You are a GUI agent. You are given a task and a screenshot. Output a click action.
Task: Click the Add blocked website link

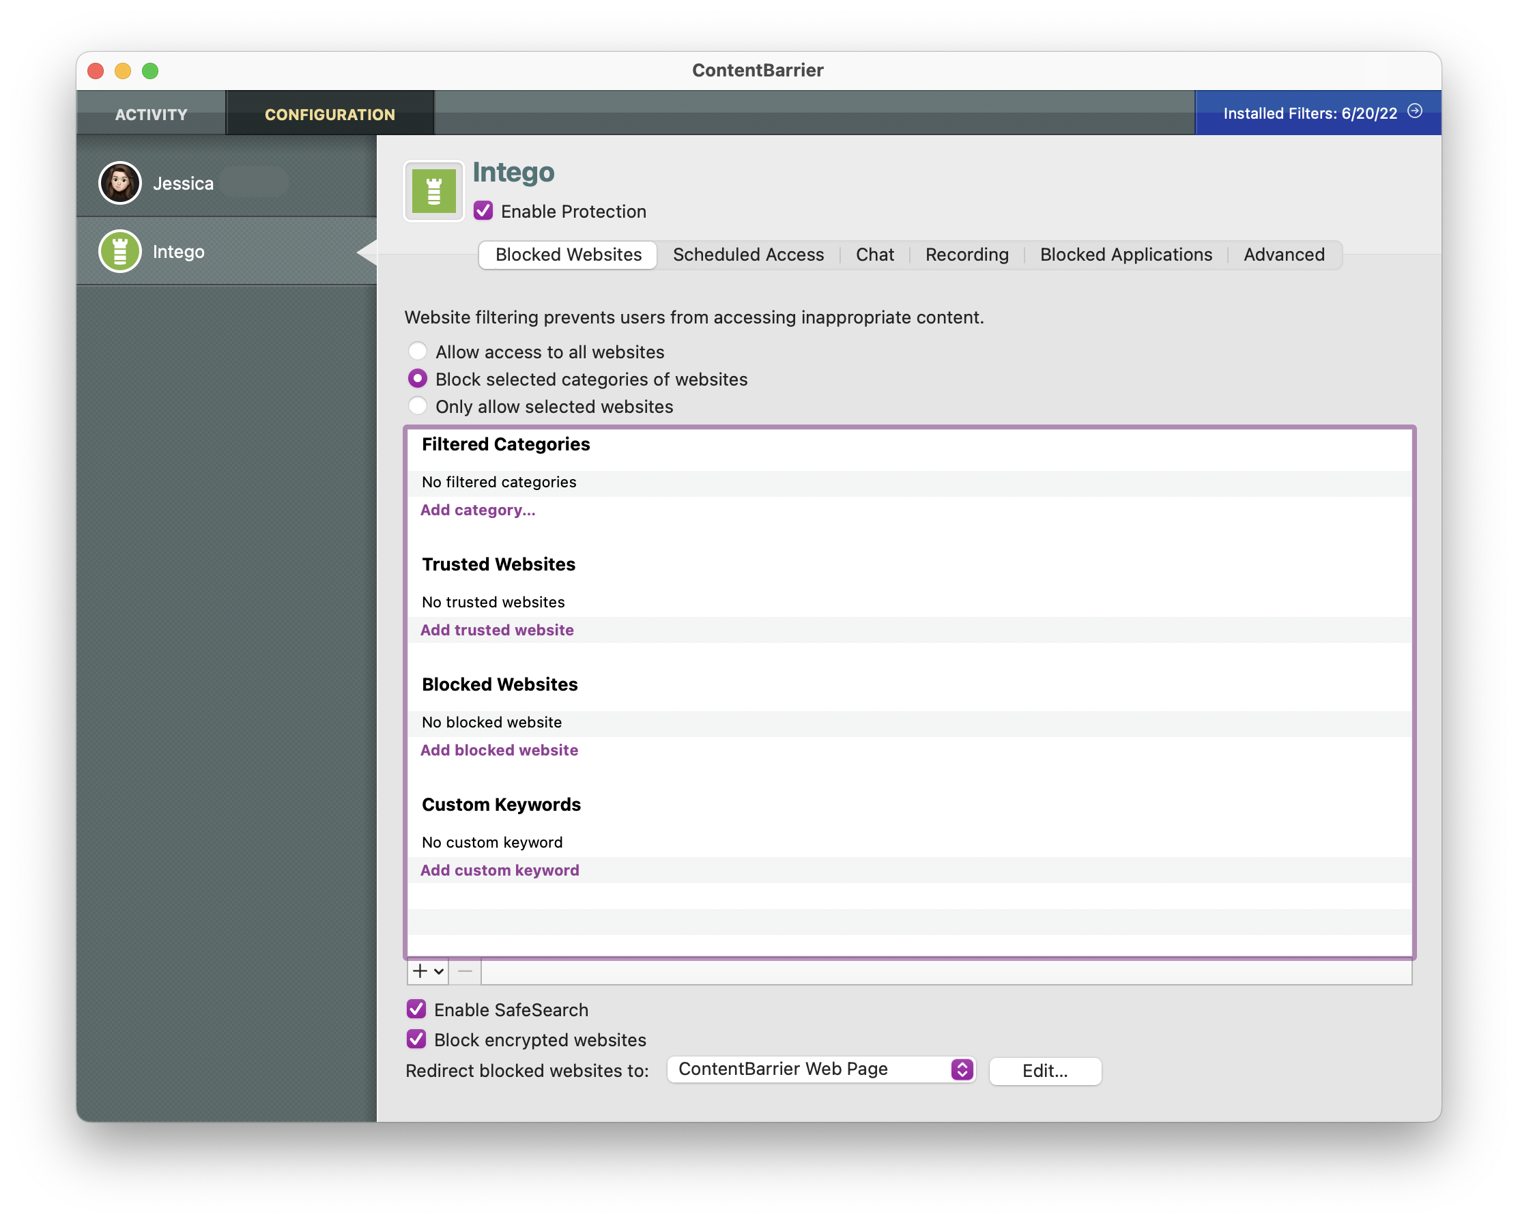(500, 751)
